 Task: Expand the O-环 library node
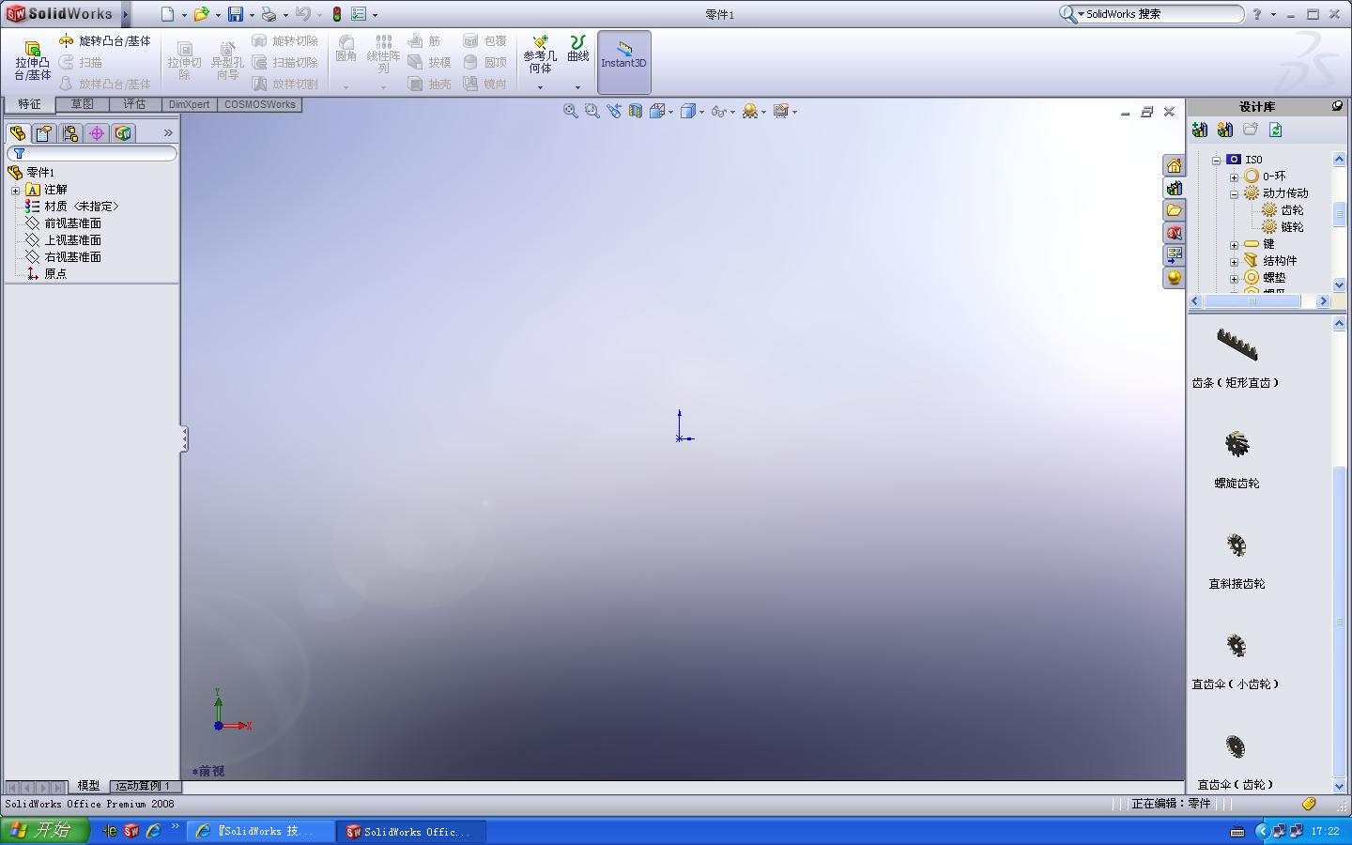coord(1234,177)
